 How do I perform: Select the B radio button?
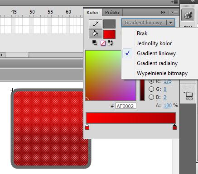[x=151, y=97]
